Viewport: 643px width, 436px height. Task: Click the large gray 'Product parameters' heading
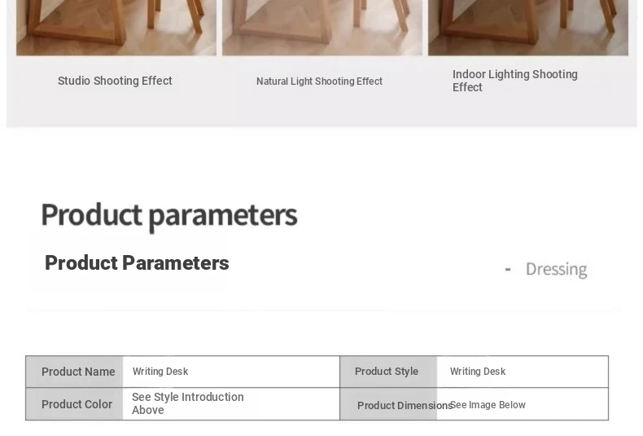(x=168, y=215)
